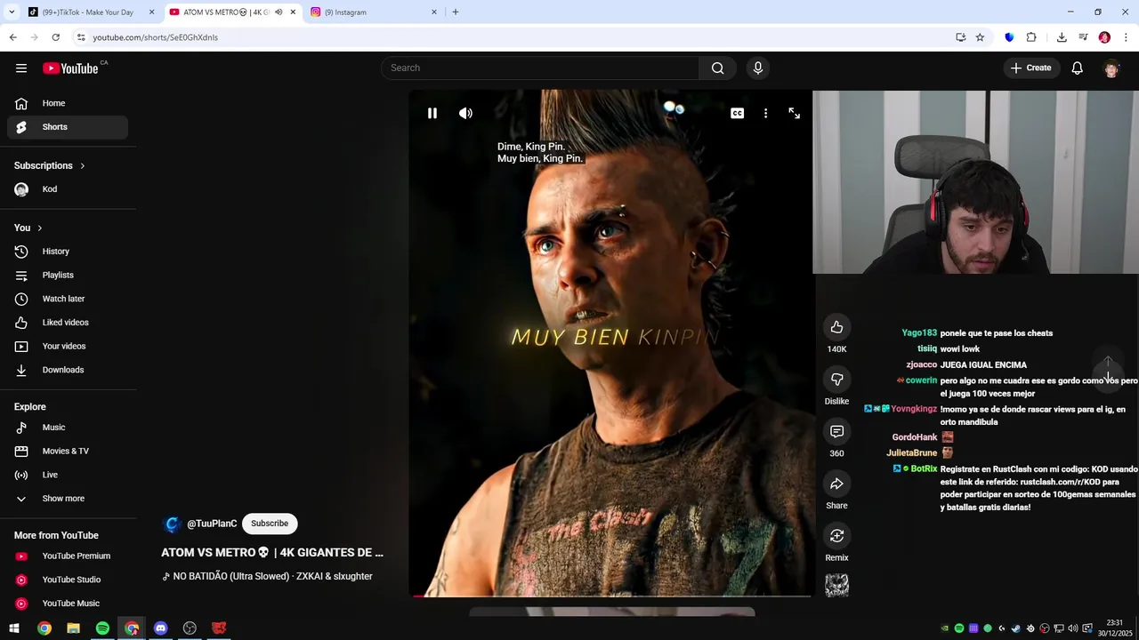The height and width of the screenshot is (640, 1139).
Task: Open YouTube Music link
Action: [x=68, y=604]
